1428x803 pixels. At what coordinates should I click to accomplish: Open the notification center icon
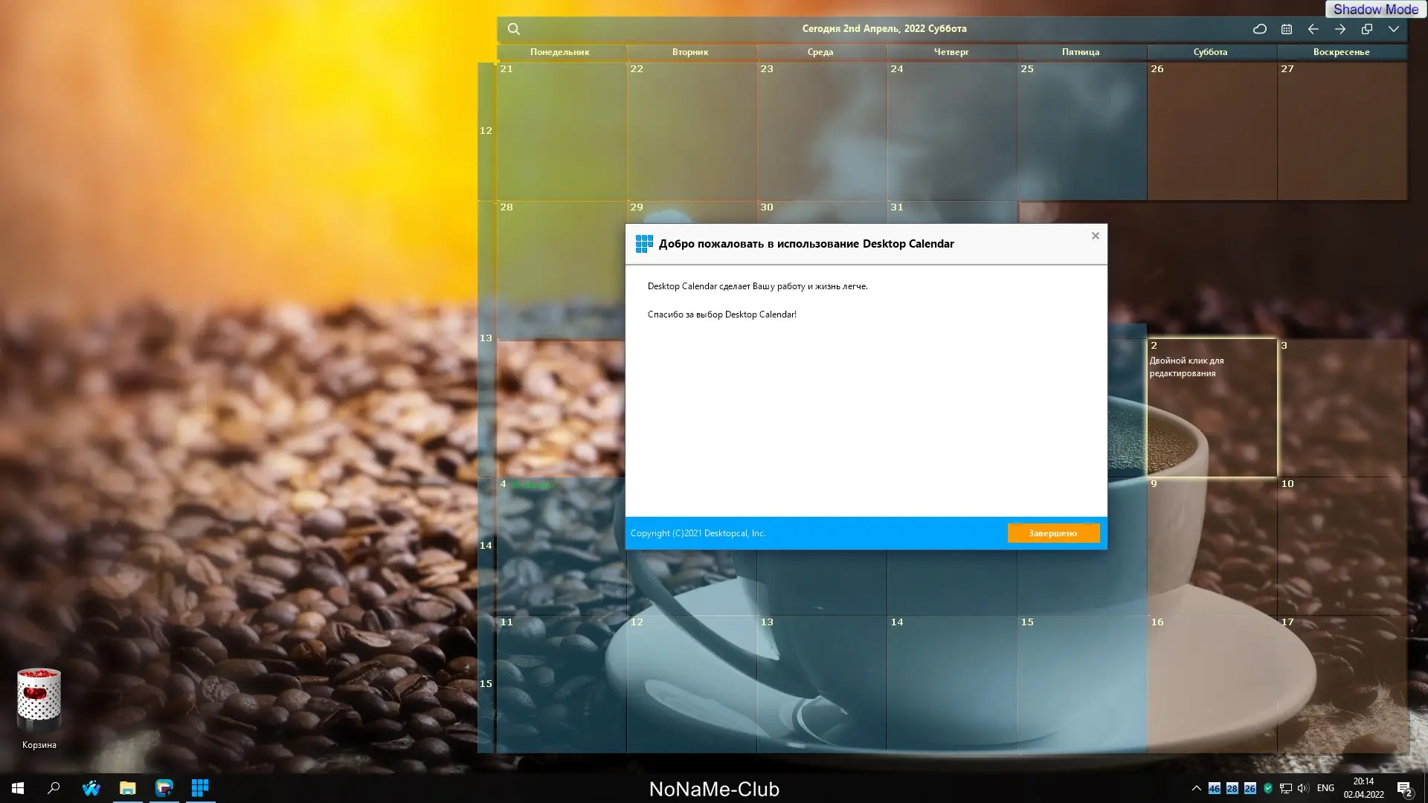point(1403,788)
